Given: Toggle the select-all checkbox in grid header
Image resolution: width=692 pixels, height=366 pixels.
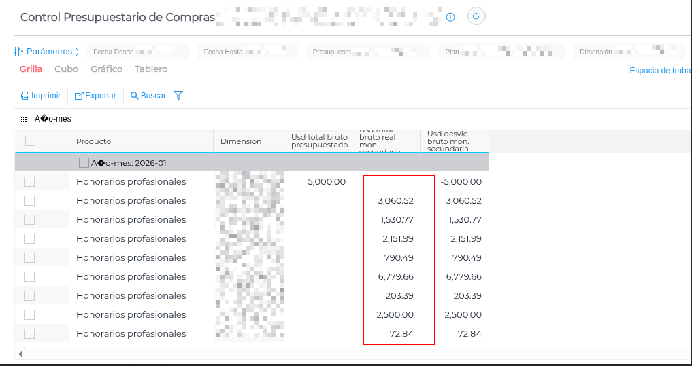Looking at the screenshot, I should 30,141.
